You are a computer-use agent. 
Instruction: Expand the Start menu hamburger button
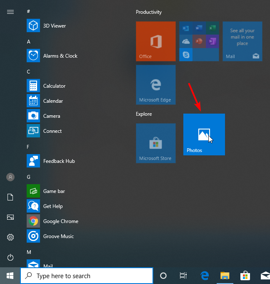10,12
